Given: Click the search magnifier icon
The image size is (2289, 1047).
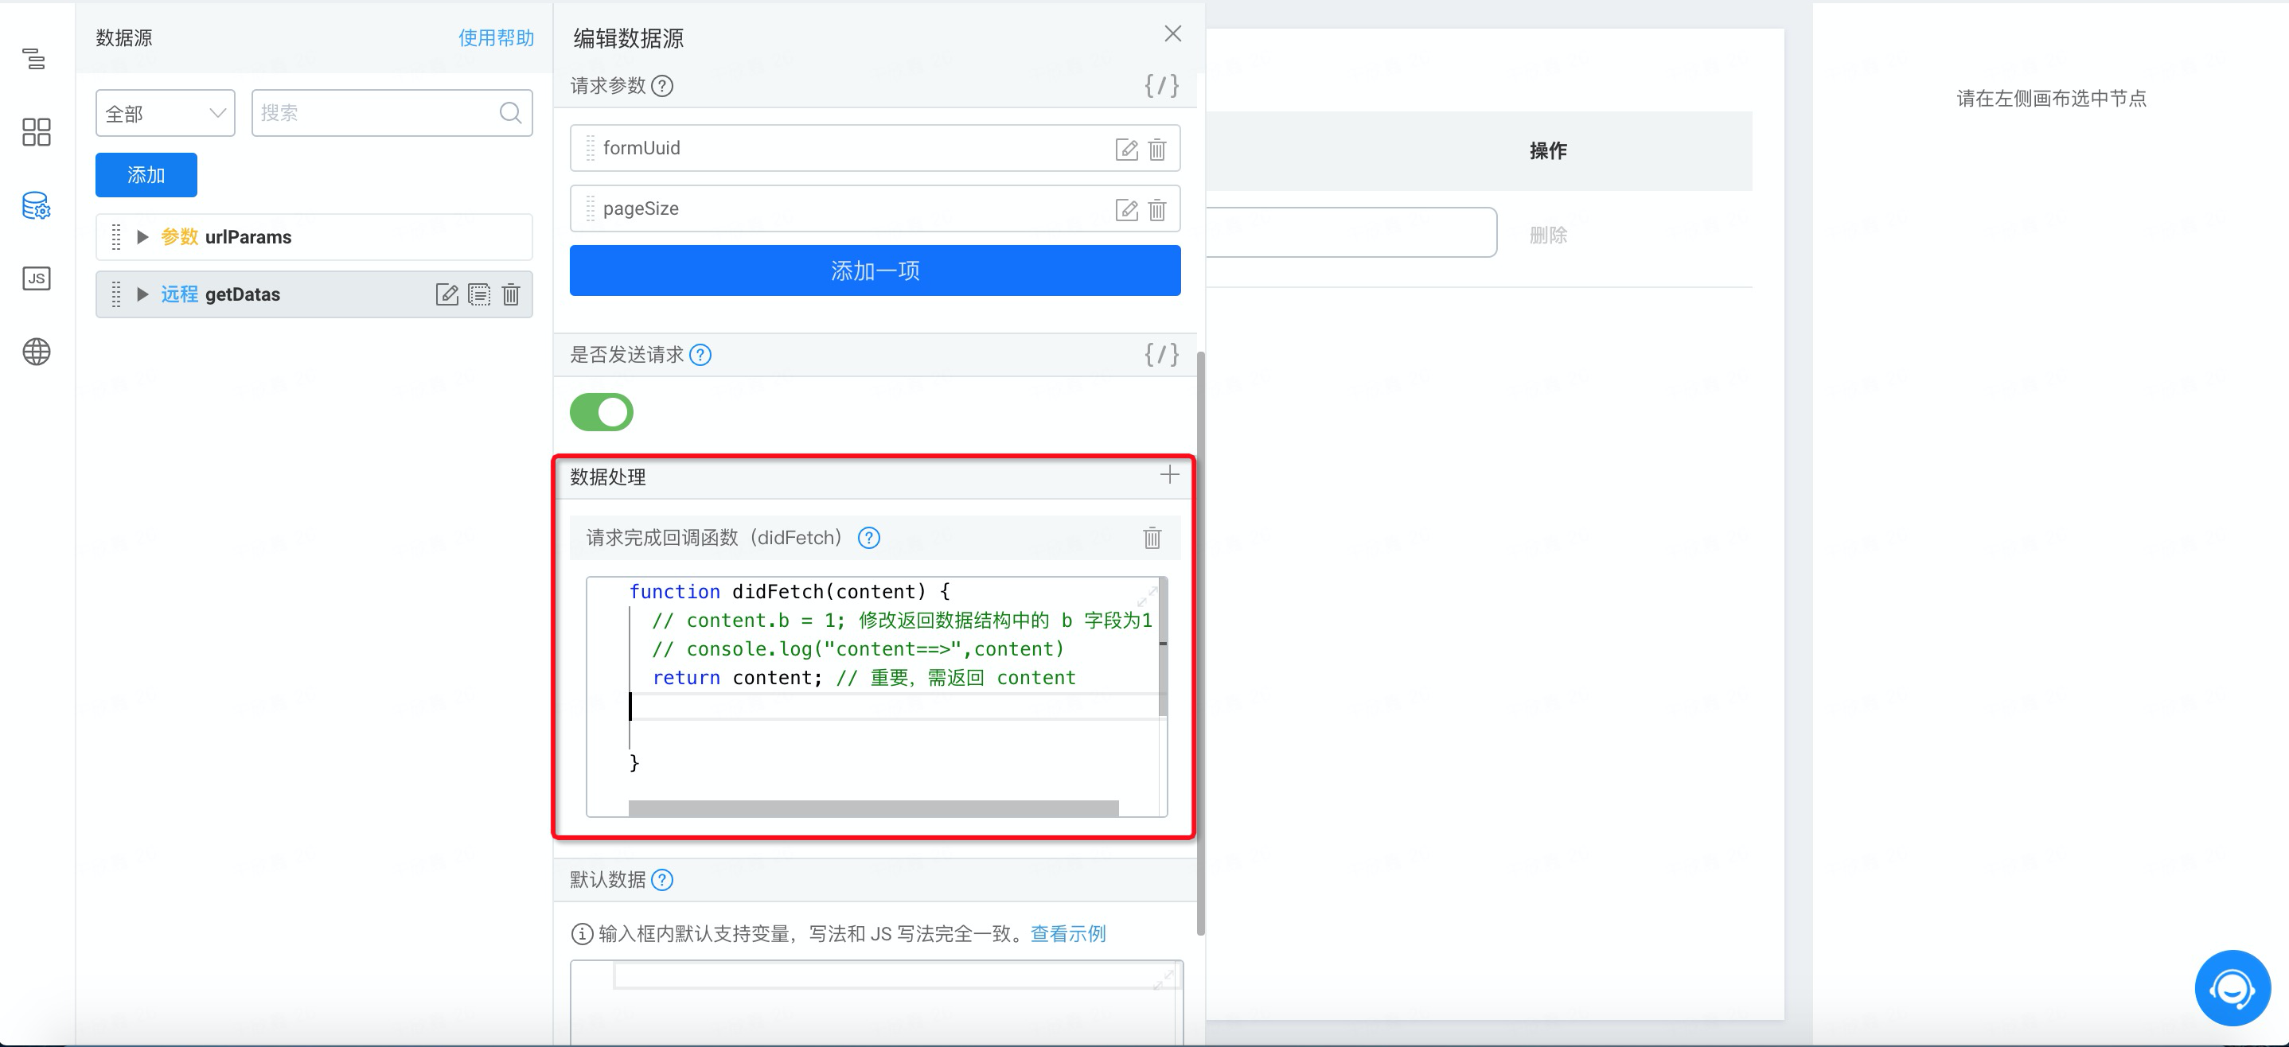Looking at the screenshot, I should click(x=510, y=113).
